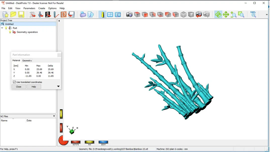The height and width of the screenshot is (152, 270).
Task: Open a project with the yellow folder icon
Action: pyautogui.click(x=13, y=15)
